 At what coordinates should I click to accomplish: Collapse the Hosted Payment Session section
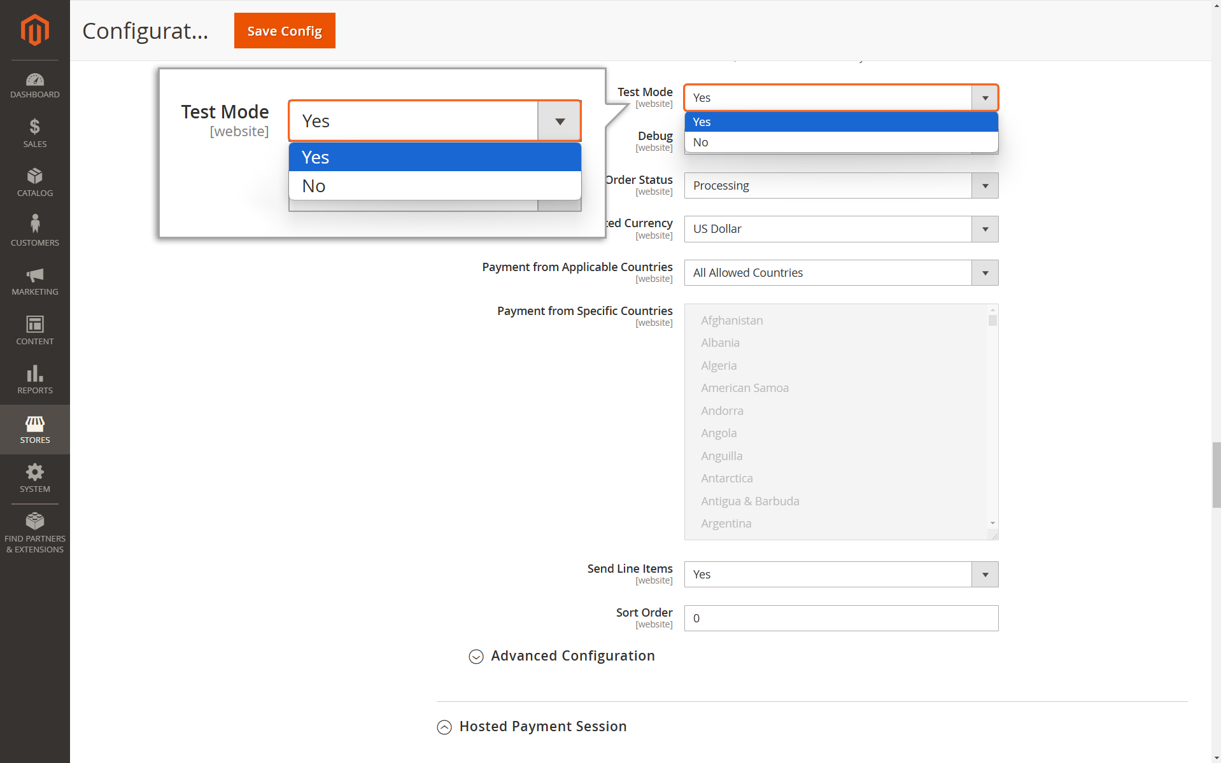pyautogui.click(x=532, y=727)
